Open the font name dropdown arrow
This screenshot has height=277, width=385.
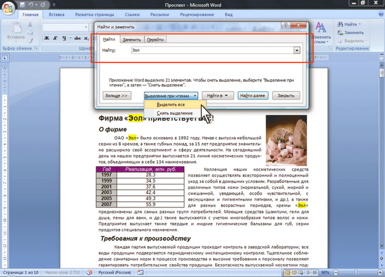point(86,27)
